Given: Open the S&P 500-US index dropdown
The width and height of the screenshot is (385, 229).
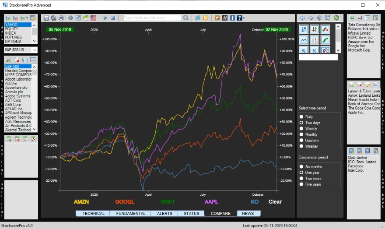Looking at the screenshot, I should tap(21, 50).
